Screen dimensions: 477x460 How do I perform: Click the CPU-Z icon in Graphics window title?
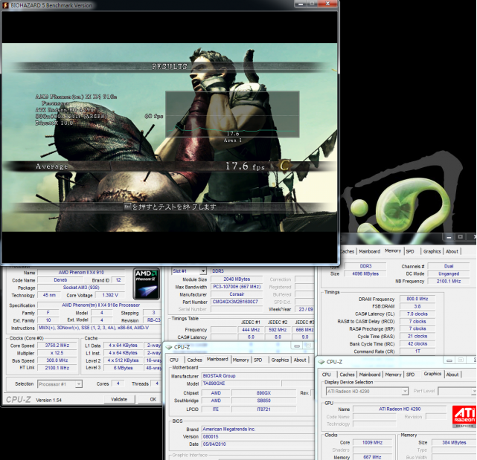click(x=321, y=362)
